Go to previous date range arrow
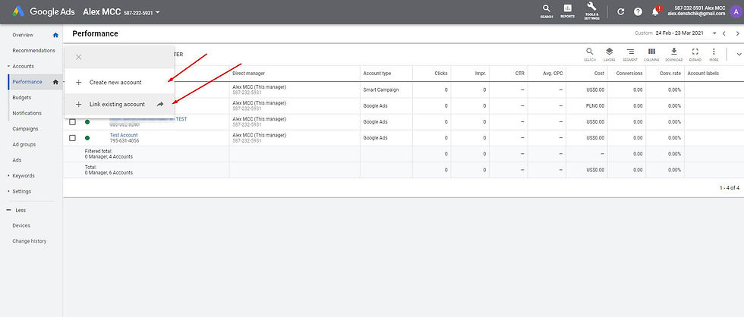The image size is (744, 317). 724,33
